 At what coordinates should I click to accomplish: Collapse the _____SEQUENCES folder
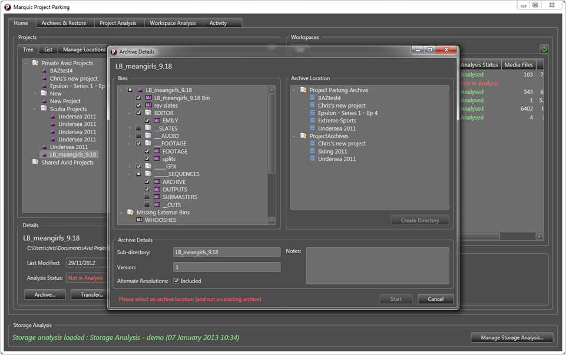click(130, 174)
